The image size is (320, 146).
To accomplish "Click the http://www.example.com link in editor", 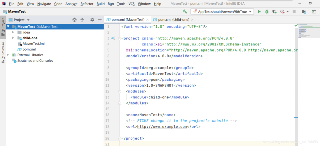I will pyautogui.click(x=162, y=127).
